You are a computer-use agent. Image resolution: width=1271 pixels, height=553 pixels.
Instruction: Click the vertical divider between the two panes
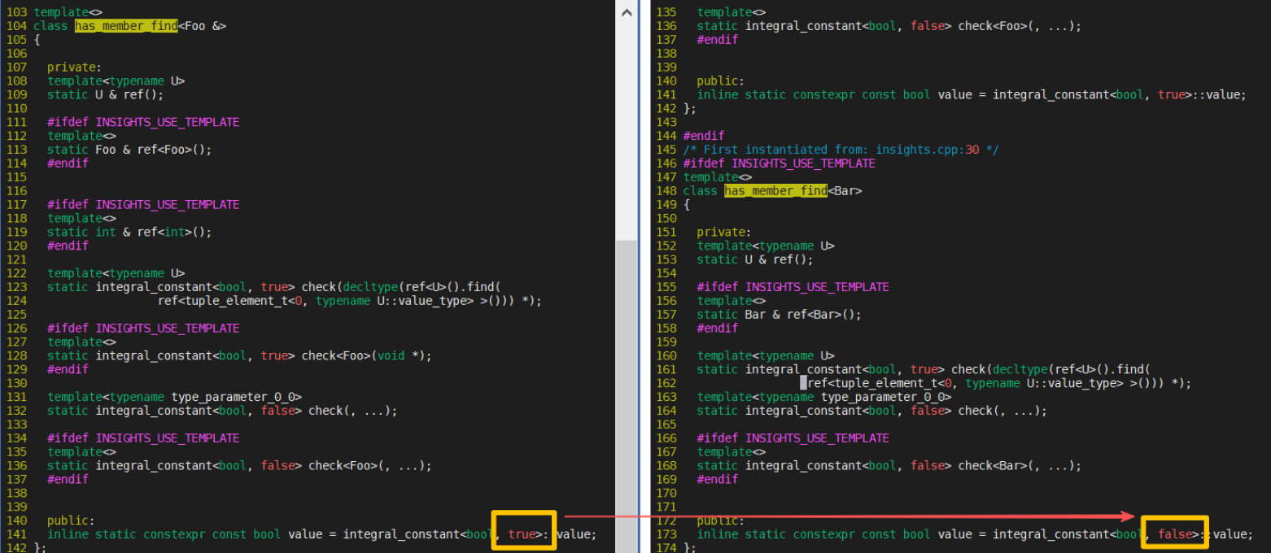pos(643,276)
